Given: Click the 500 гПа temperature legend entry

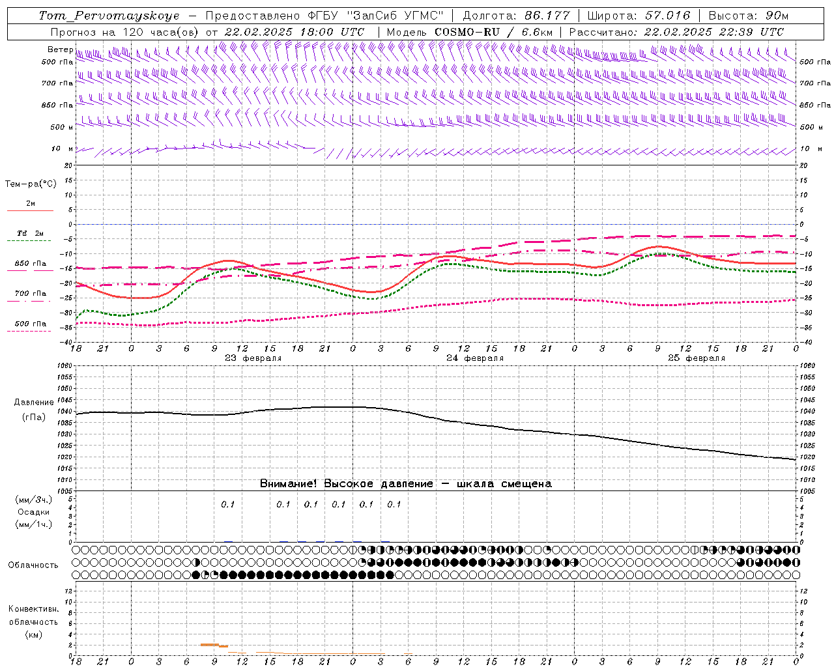Looking at the screenshot, I should click(x=31, y=323).
